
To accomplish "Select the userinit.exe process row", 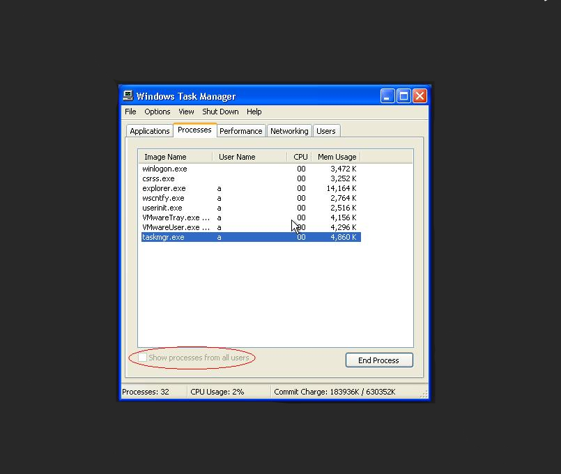I will (x=251, y=208).
